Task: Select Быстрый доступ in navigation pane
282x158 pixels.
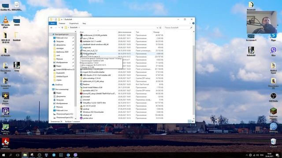Action: click(x=62, y=34)
